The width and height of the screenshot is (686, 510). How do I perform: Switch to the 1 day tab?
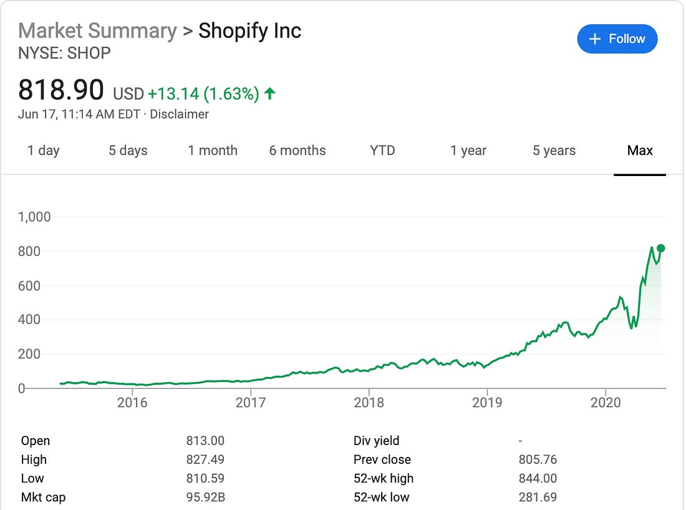pyautogui.click(x=43, y=150)
